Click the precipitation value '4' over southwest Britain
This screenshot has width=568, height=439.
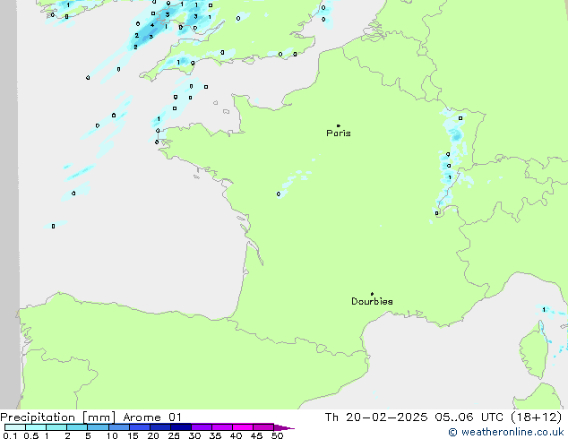point(152,25)
